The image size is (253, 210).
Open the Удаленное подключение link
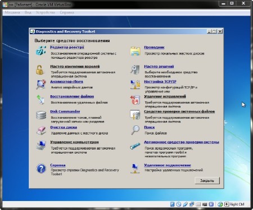click(x=168, y=165)
